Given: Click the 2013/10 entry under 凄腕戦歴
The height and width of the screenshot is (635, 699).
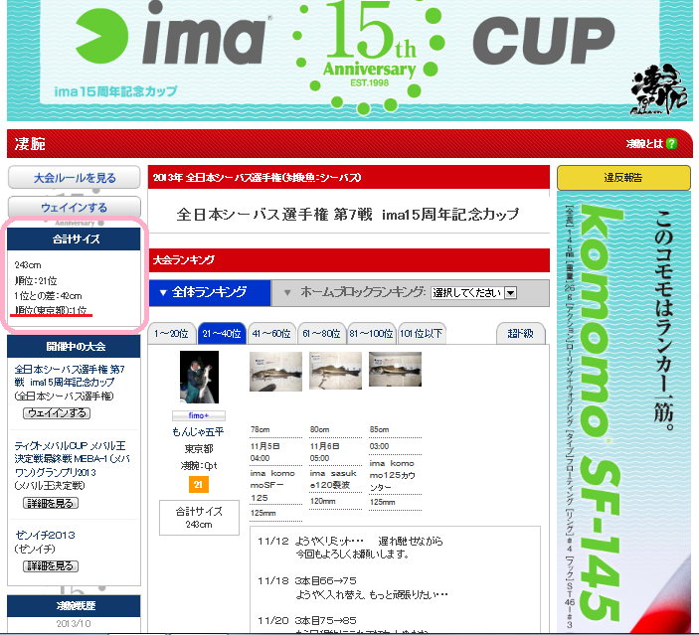Looking at the screenshot, I should (x=74, y=623).
